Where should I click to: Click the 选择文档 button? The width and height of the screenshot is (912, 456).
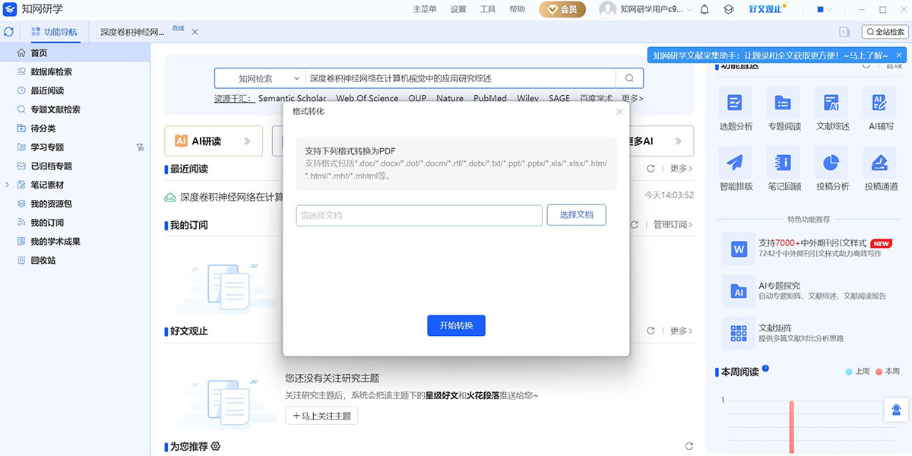pos(576,215)
